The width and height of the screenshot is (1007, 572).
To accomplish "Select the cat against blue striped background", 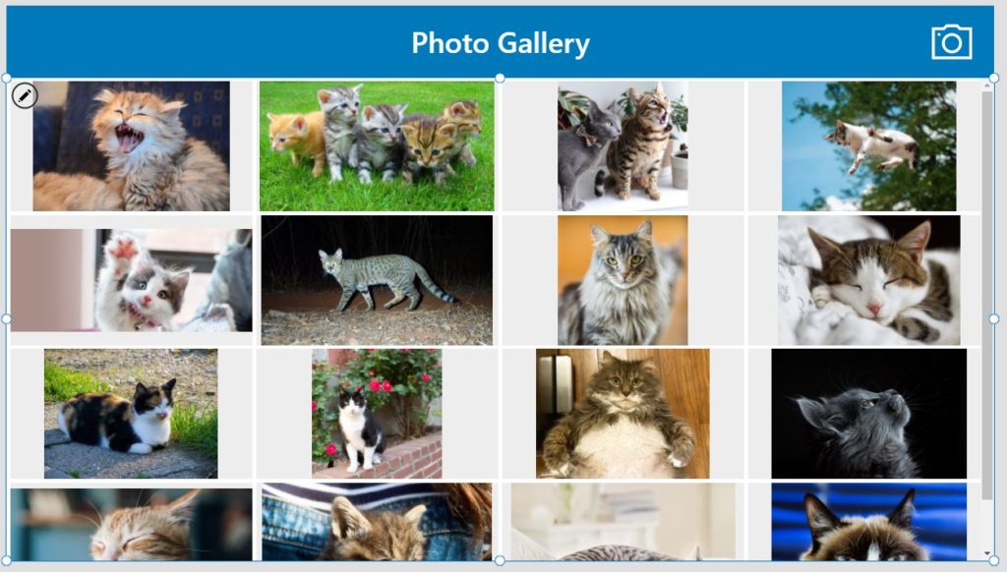I will 869,522.
